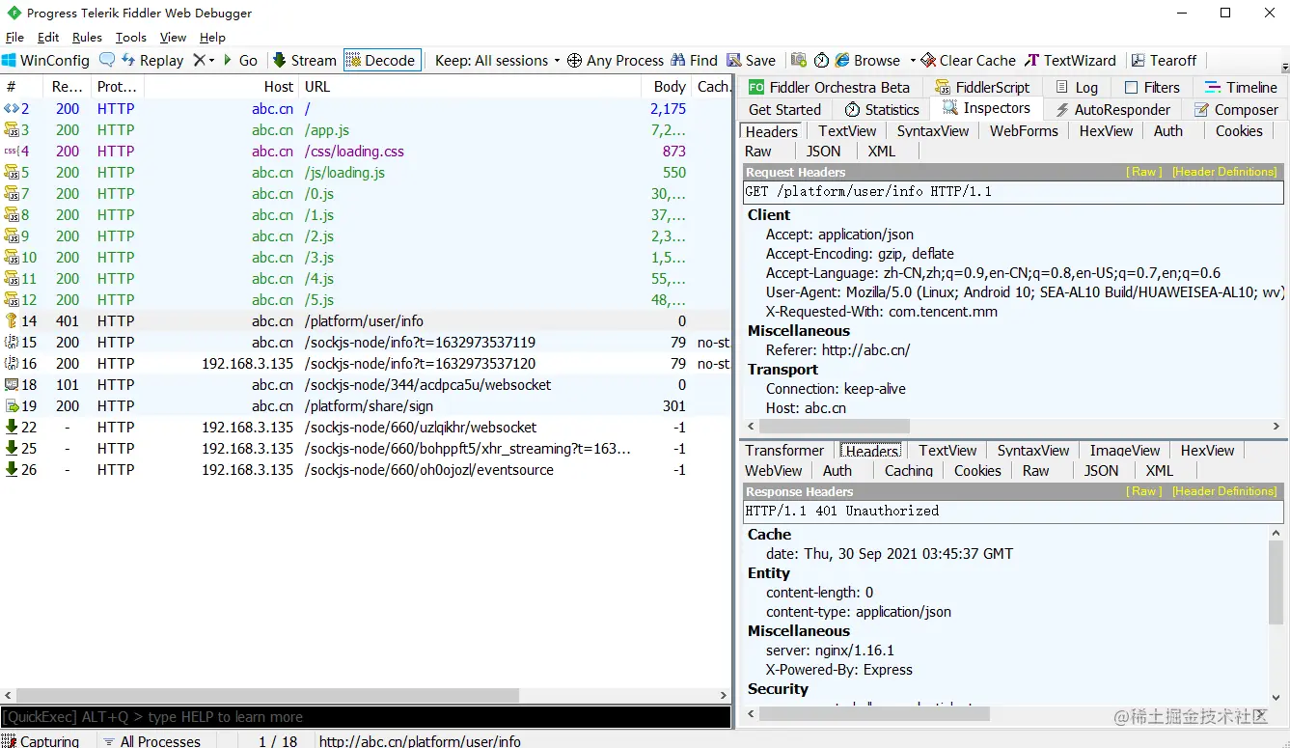Click the key icon of session 14
Screen dimensions: 1290x748
(12, 321)
